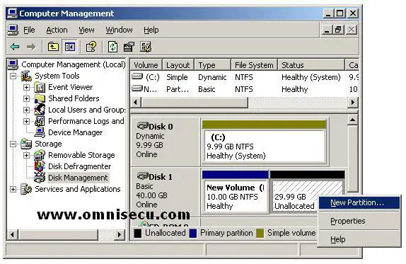The width and height of the screenshot is (406, 264).
Task: Expand the Removable Storage node
Action: tap(26, 155)
